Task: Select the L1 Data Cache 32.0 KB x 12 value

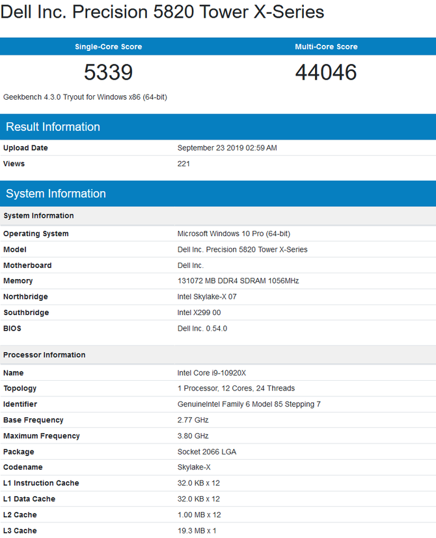Action: point(198,499)
